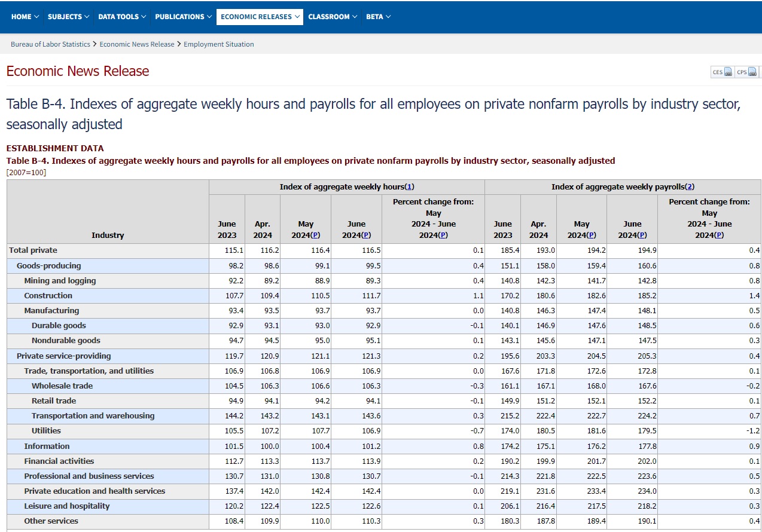Open the Classroom menu
Image resolution: width=762 pixels, height=532 pixels.
(x=333, y=17)
